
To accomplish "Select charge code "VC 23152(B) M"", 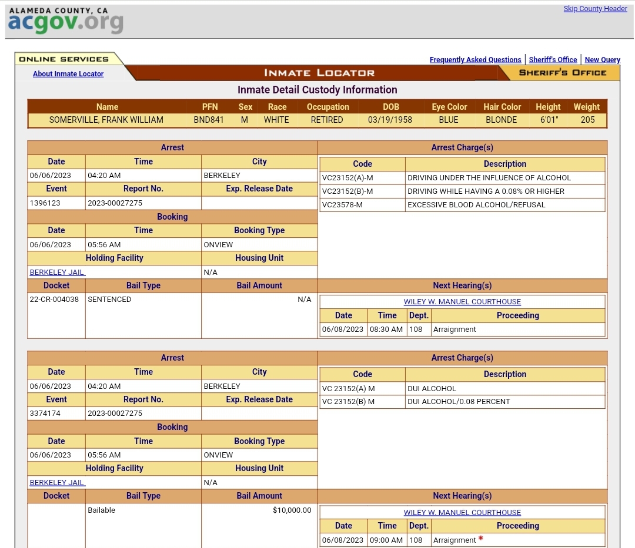I will tap(348, 402).
